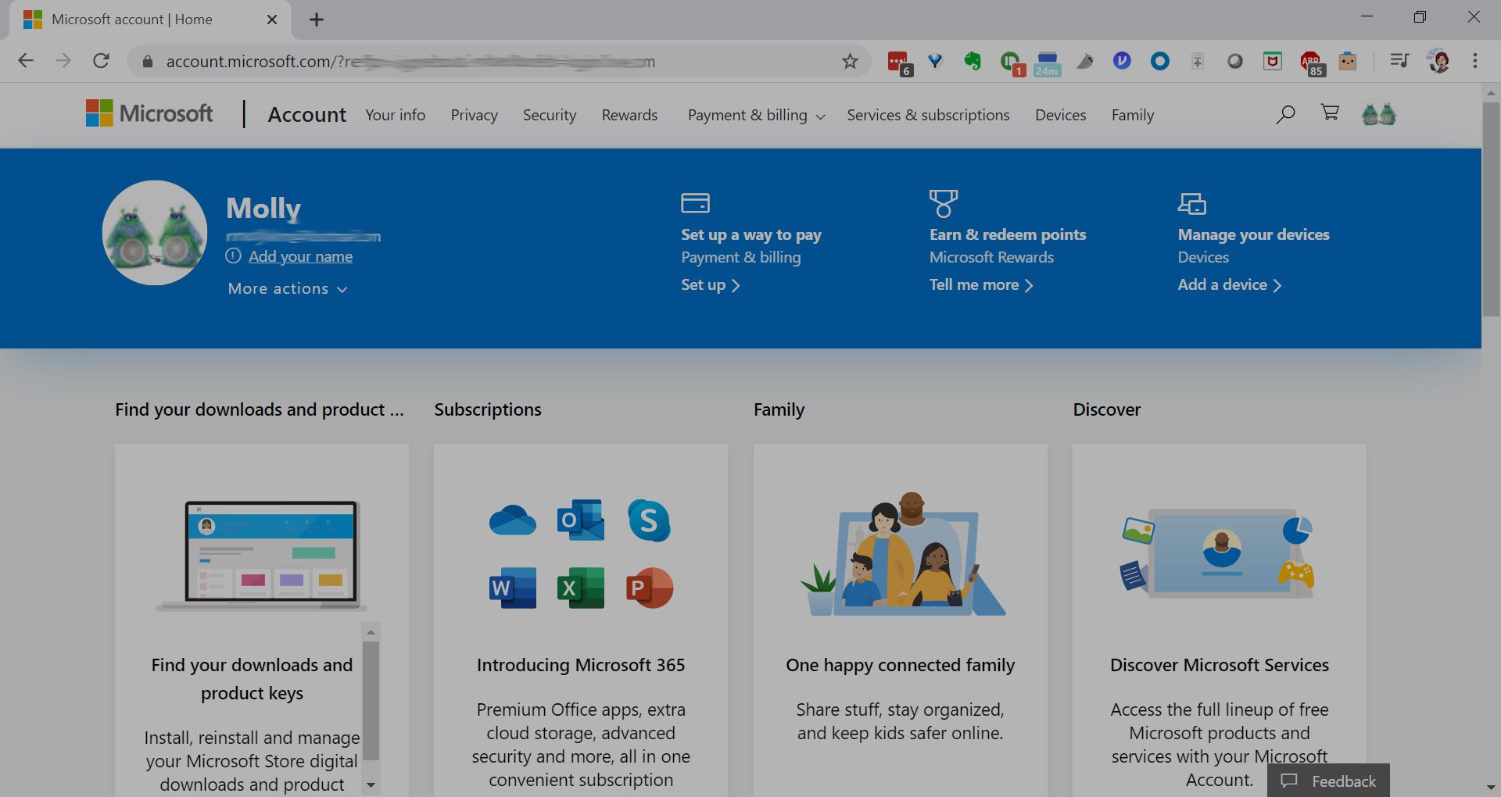This screenshot has height=797, width=1501.
Task: Open Rewards page
Action: coord(629,115)
